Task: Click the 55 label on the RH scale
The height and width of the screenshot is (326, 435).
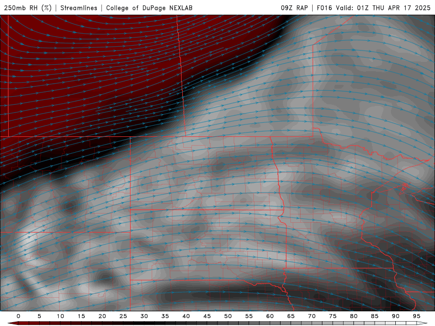Action: tap(249, 316)
